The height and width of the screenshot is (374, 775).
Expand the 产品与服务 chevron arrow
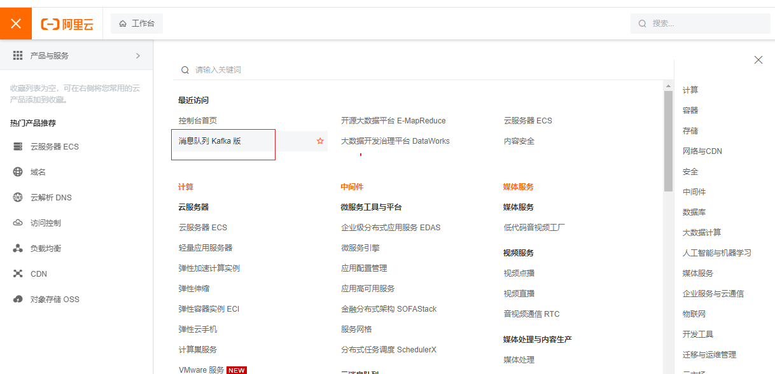[138, 55]
